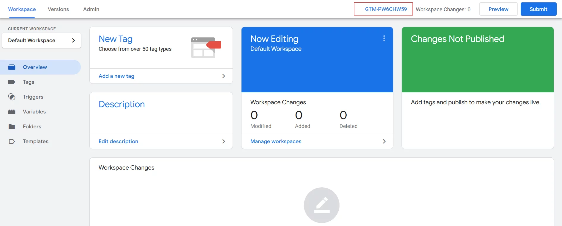Open the Overview folder icon in sidebar
This screenshot has width=562, height=226.
point(12,67)
